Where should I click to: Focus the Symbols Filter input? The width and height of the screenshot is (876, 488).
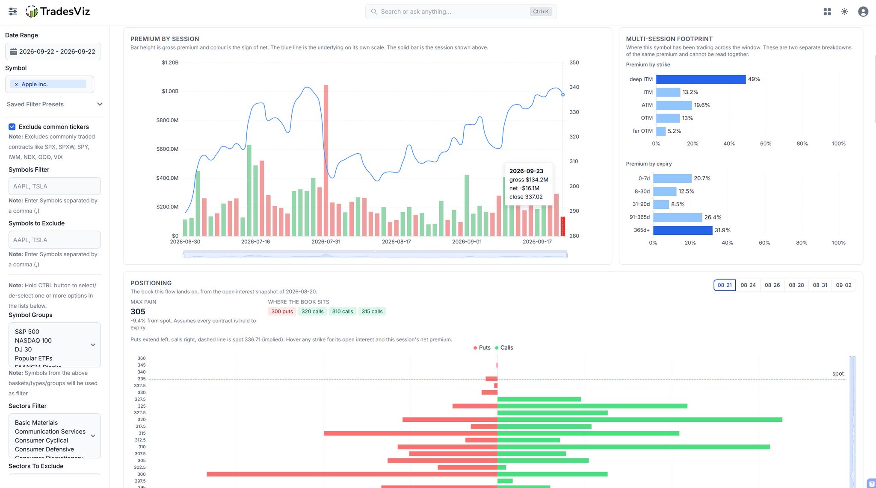click(54, 186)
